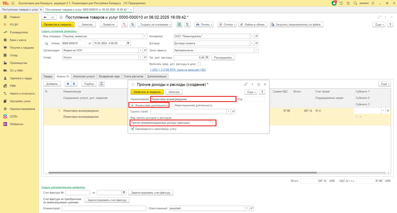Open Контрагент record with open icon

click(x=256, y=36)
